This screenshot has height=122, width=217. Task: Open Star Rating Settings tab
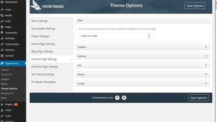pos(52,74)
